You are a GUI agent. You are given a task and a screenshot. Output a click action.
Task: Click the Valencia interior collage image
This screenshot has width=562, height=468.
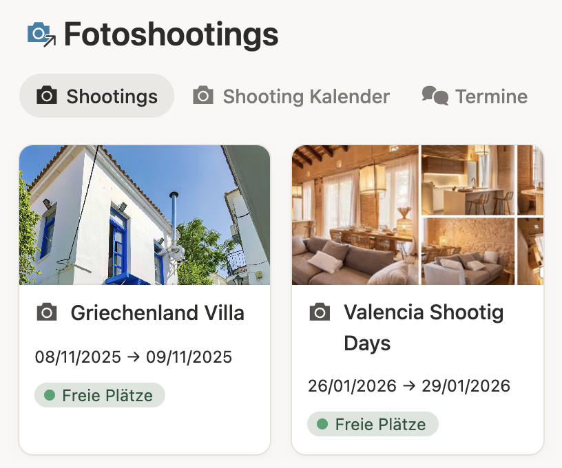[417, 215]
